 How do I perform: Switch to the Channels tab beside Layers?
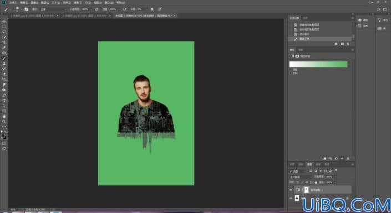pos(318,164)
